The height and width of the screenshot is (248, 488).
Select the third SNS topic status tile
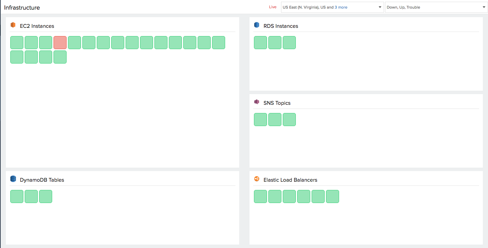[x=289, y=119]
